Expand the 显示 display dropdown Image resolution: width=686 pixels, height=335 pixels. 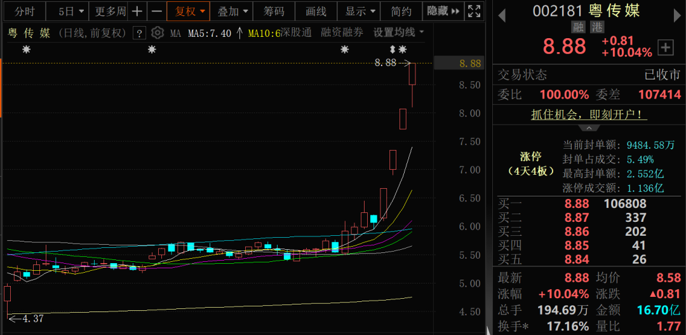click(x=360, y=11)
